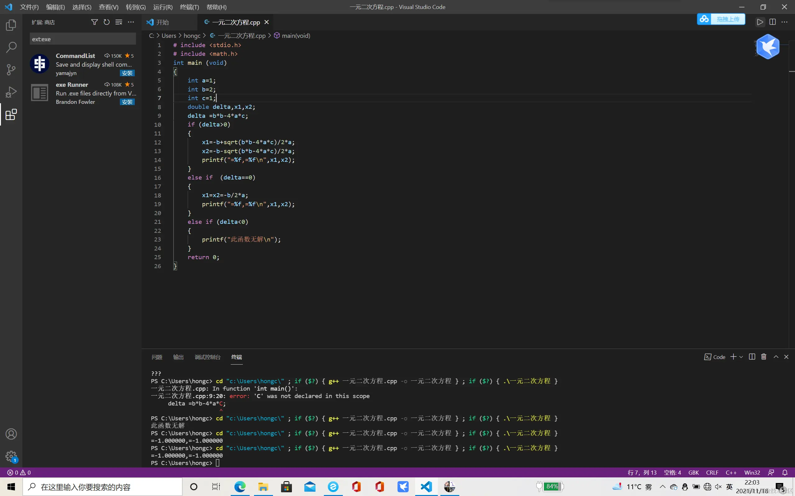The width and height of the screenshot is (795, 496).
Task: Kill terminal with the trash icon
Action: click(x=764, y=356)
